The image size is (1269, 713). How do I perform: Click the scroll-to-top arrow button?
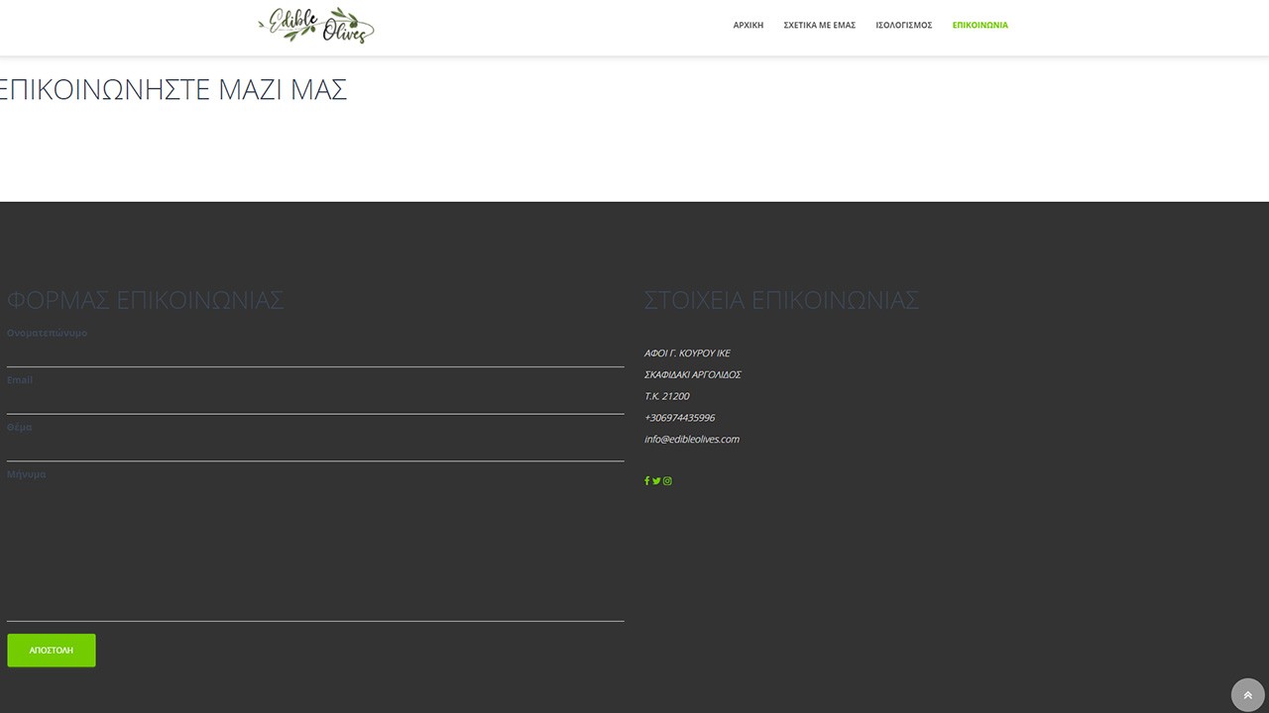1247,695
